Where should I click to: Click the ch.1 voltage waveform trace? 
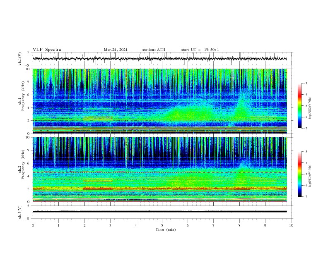click(x=159, y=59)
